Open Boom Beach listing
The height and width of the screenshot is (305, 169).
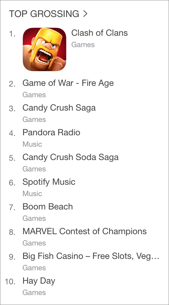[x=48, y=206]
